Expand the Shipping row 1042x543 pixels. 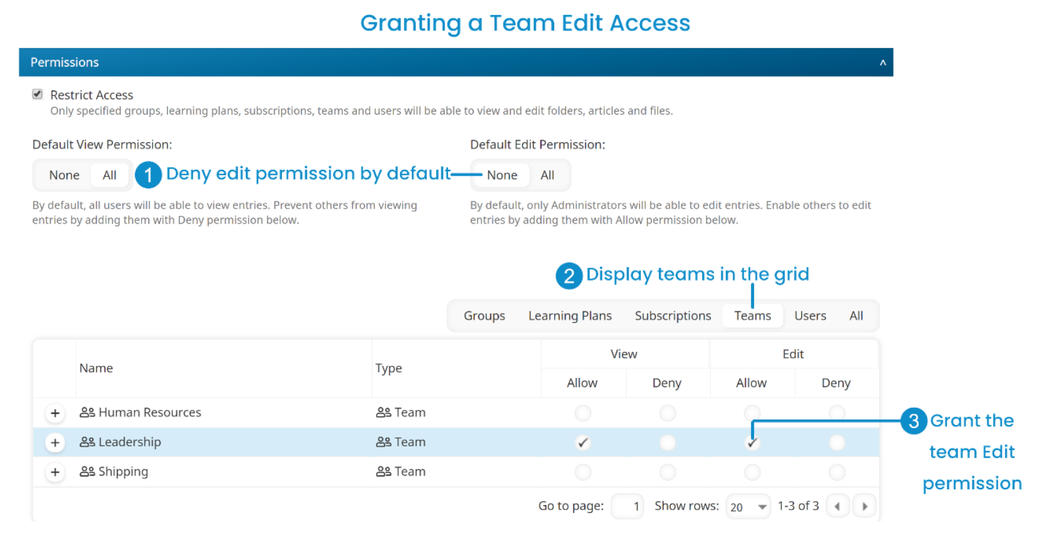(55, 472)
